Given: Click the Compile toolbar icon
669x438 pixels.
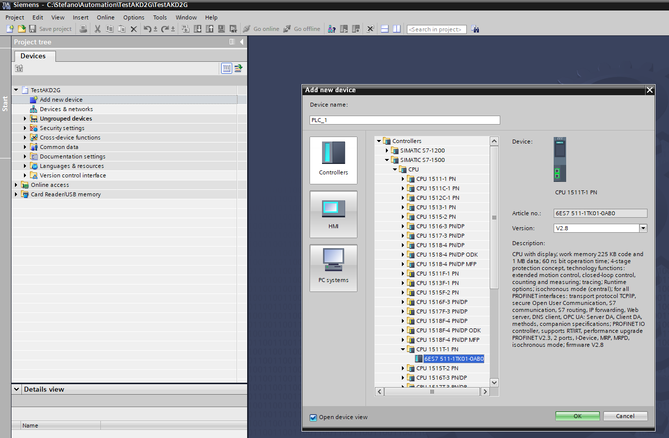Looking at the screenshot, I should 185,29.
